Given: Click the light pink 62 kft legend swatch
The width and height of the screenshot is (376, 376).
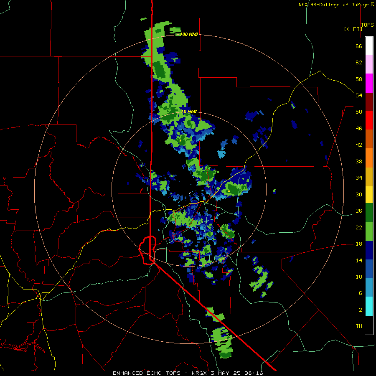Looking at the screenshot, I should pos(369,64).
